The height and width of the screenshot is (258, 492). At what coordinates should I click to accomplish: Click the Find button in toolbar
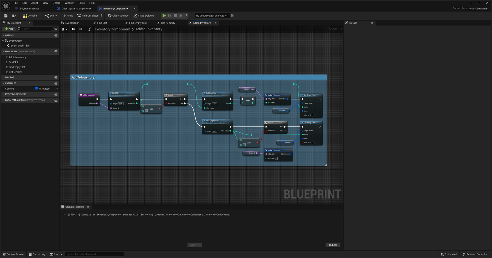point(68,16)
